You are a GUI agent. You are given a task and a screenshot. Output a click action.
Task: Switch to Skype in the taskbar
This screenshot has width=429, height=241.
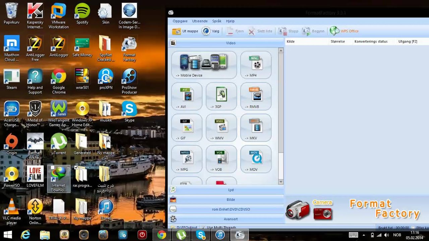pos(200,235)
